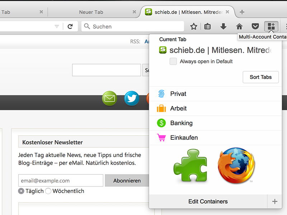Click the search magnifier icon
The height and width of the screenshot is (215, 287).
pos(87,26)
